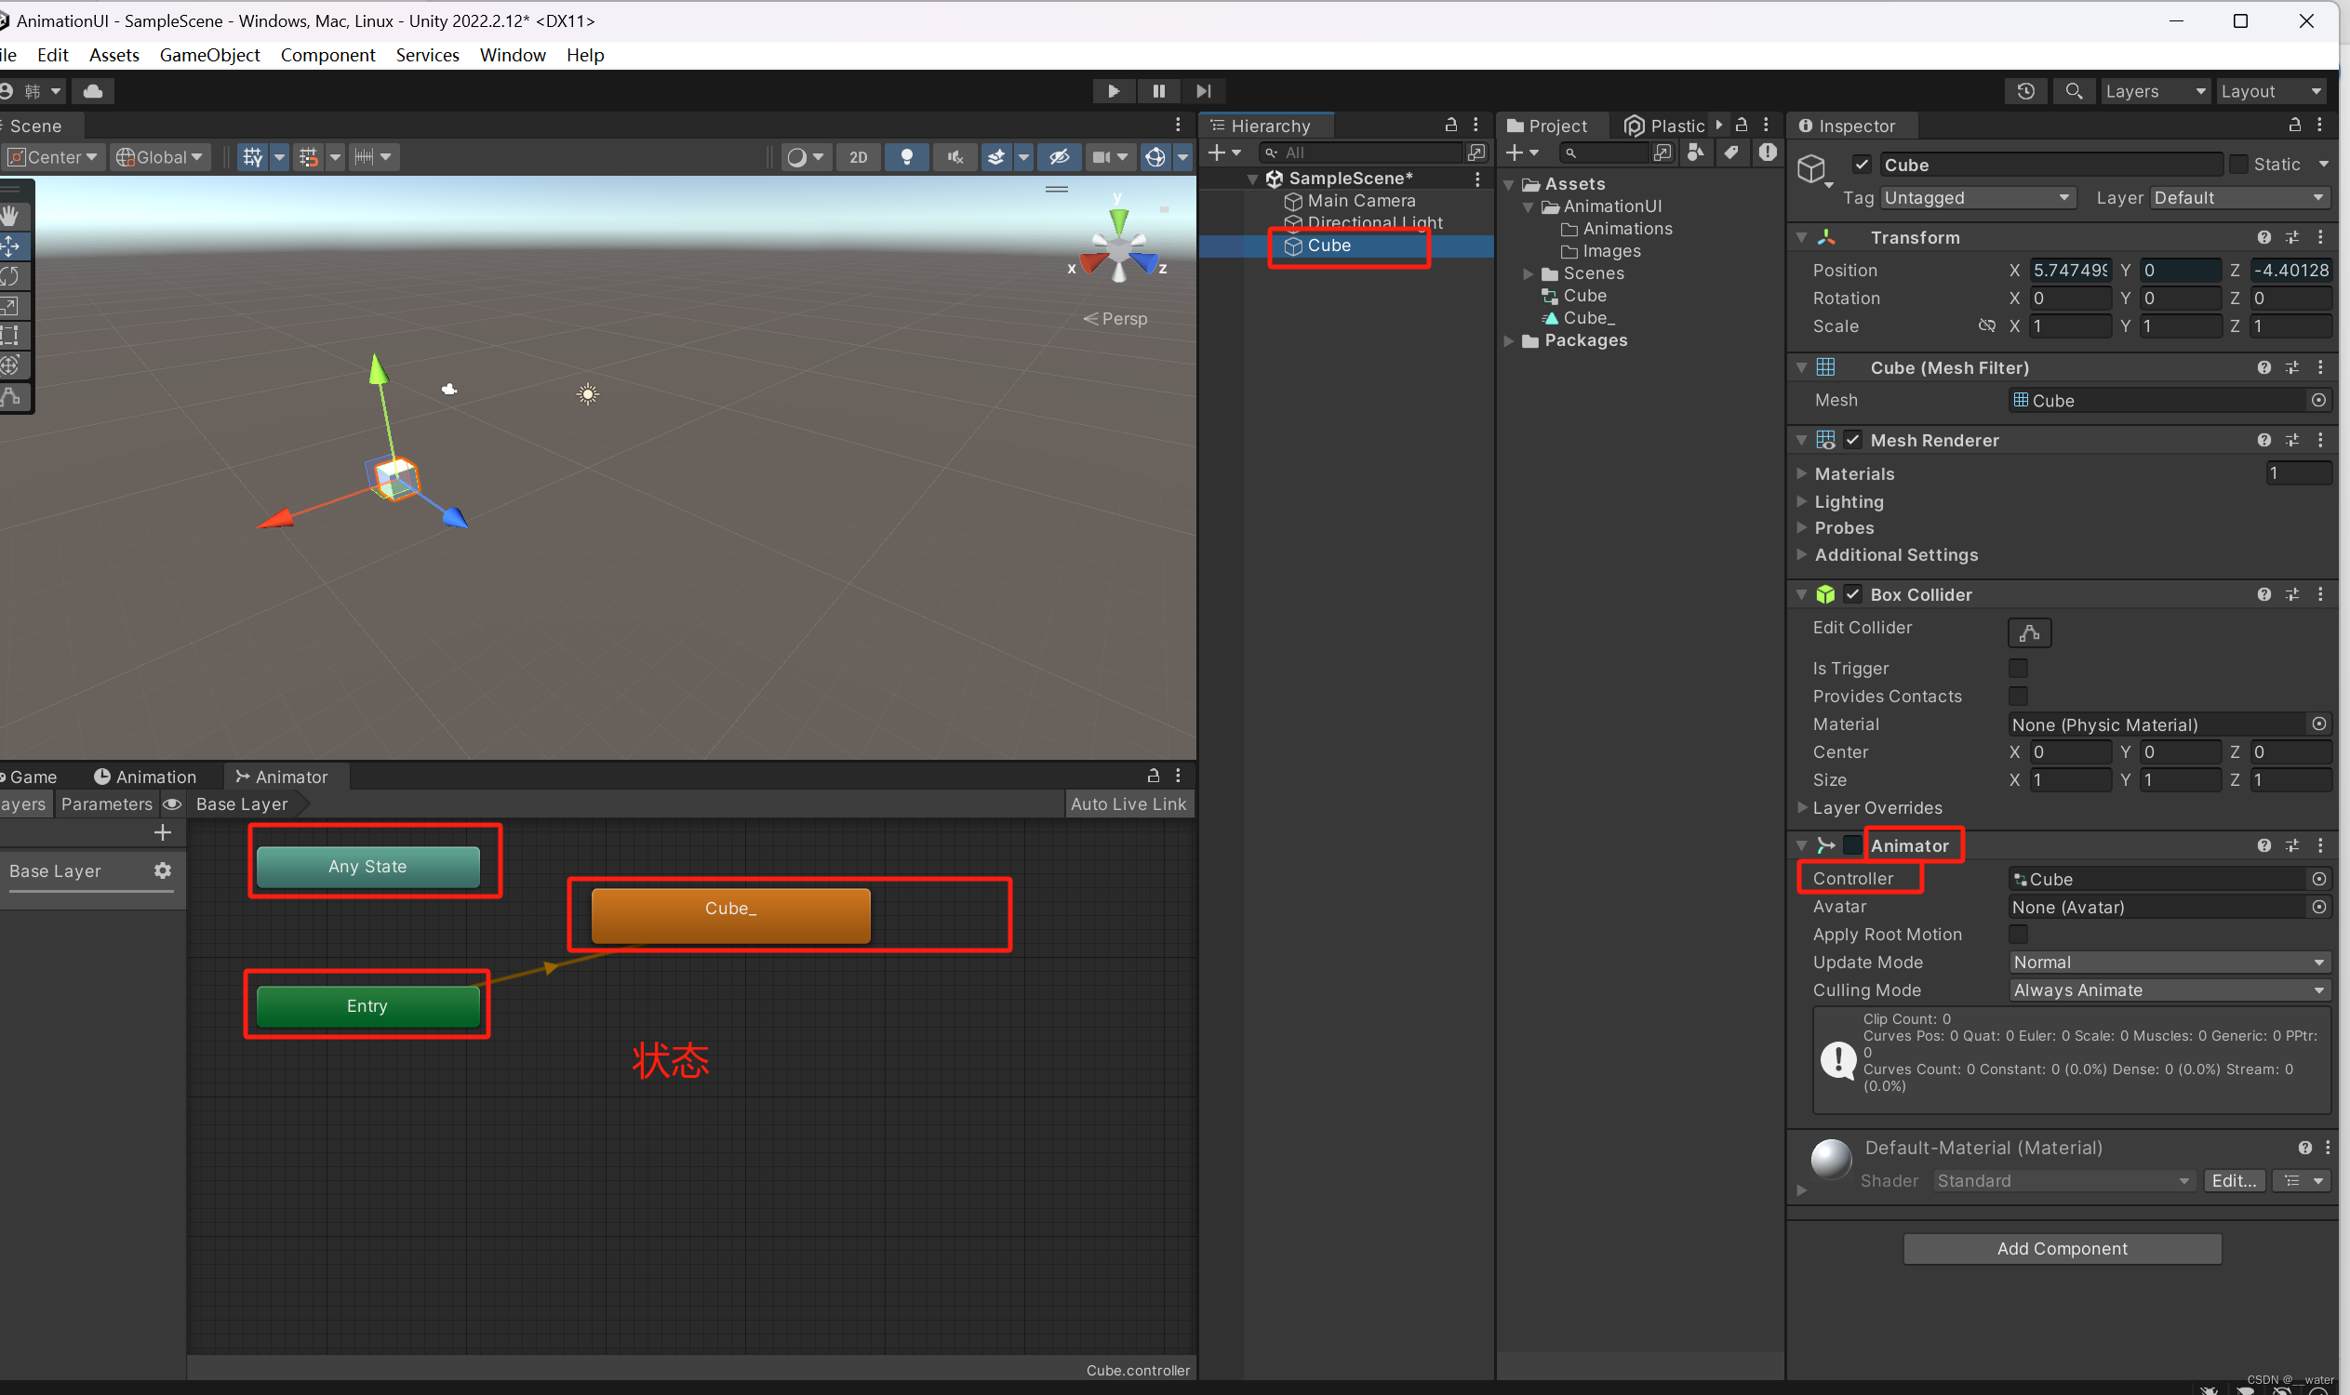
Task: Open the Culling Mode dropdown
Action: point(2169,990)
